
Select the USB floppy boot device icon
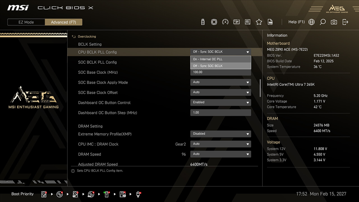(123, 194)
